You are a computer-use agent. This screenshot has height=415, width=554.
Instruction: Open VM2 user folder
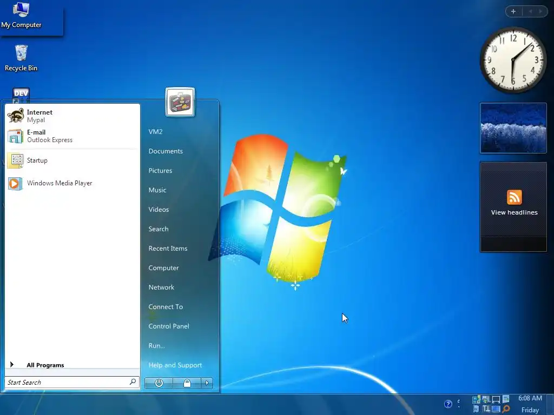[155, 132]
